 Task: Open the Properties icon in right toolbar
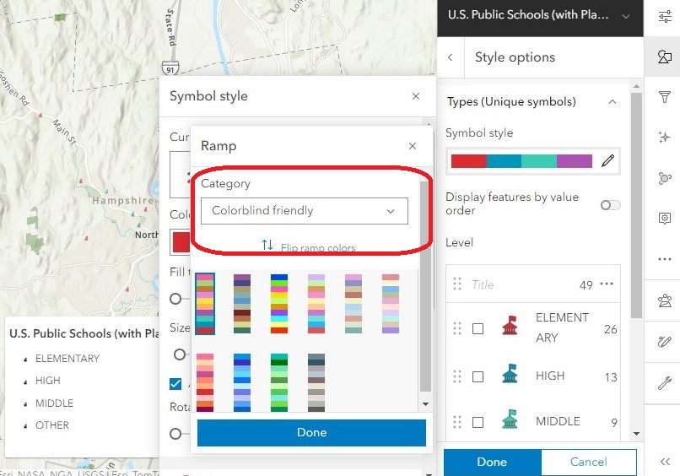(664, 17)
